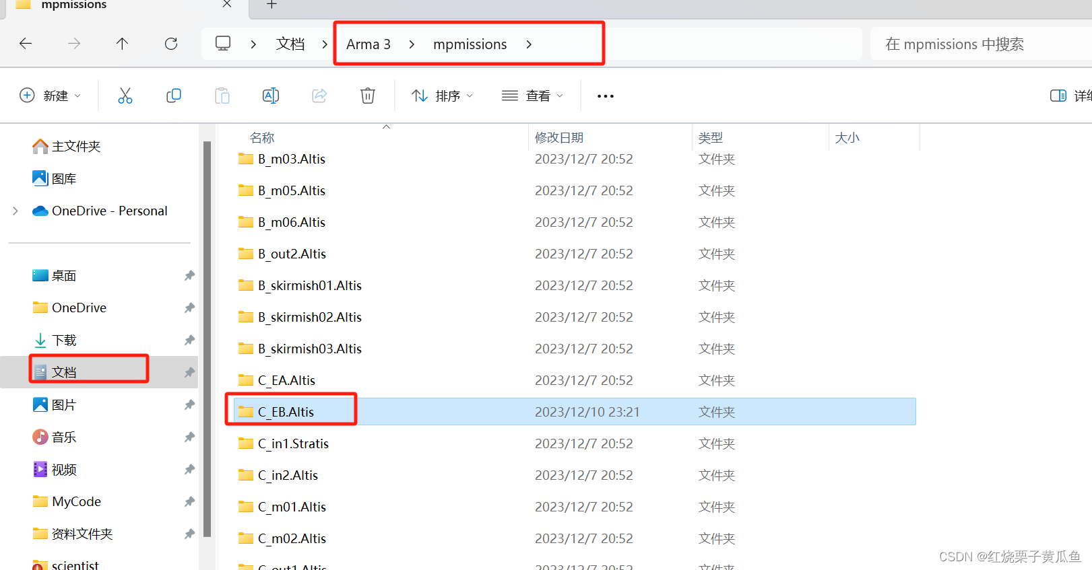Open pinned OneDrive folder in sidebar
The width and height of the screenshot is (1092, 570).
[69, 308]
